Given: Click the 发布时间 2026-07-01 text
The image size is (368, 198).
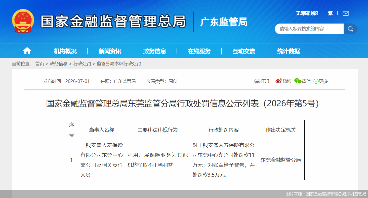Looking at the screenshot, I should (66, 81).
